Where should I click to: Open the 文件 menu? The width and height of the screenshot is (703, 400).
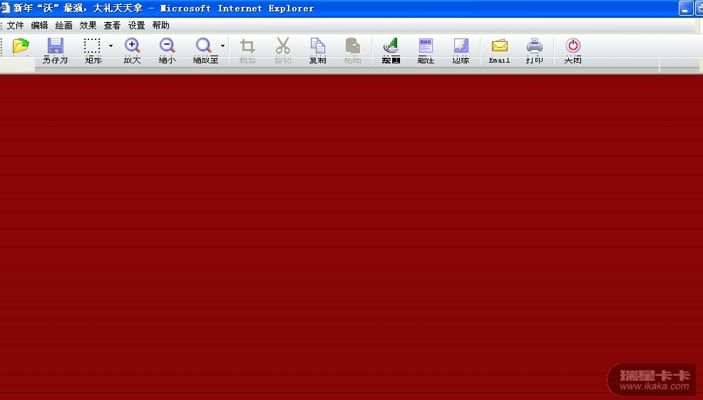pyautogui.click(x=15, y=26)
